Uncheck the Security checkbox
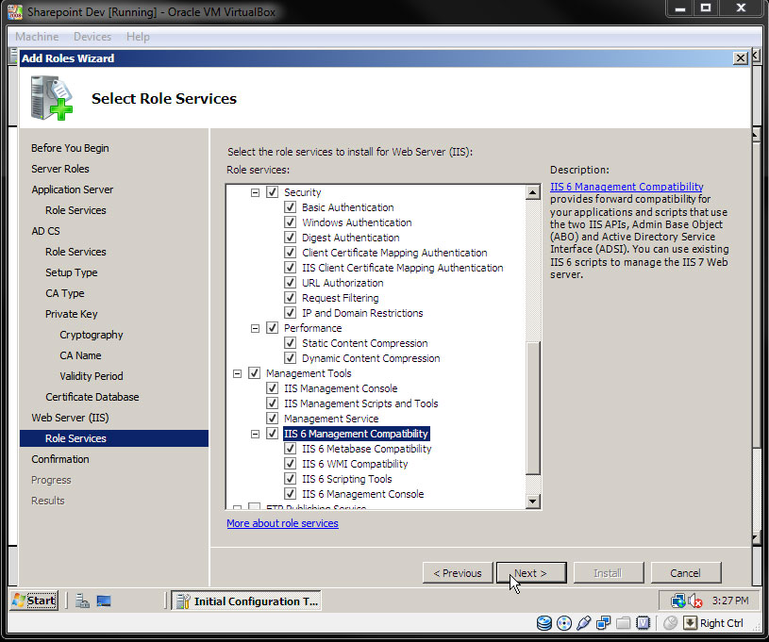Screen dimensions: 769x642 pyautogui.click(x=272, y=192)
